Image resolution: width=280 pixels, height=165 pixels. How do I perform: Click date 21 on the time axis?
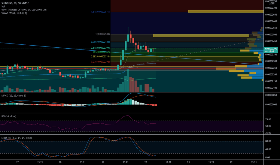pos(188,162)
